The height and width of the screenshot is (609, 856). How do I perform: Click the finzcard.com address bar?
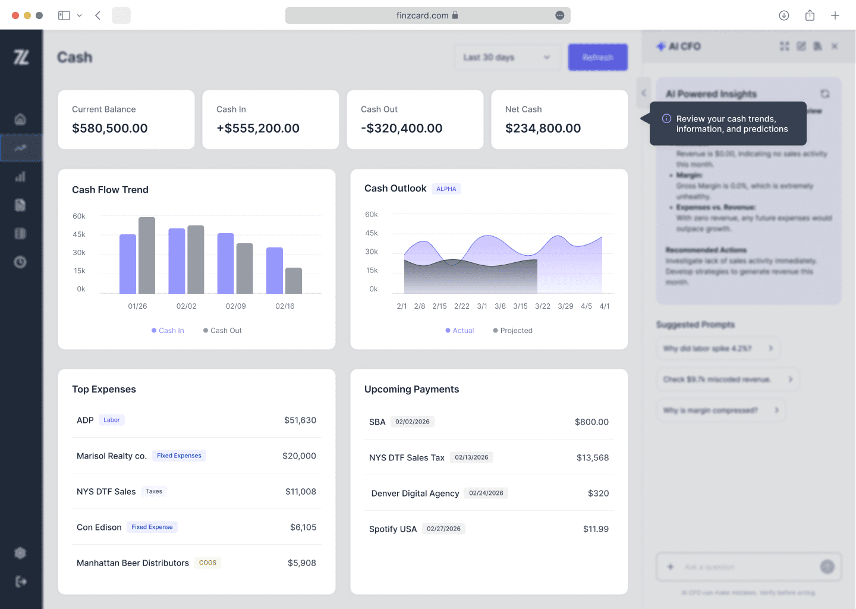(428, 15)
